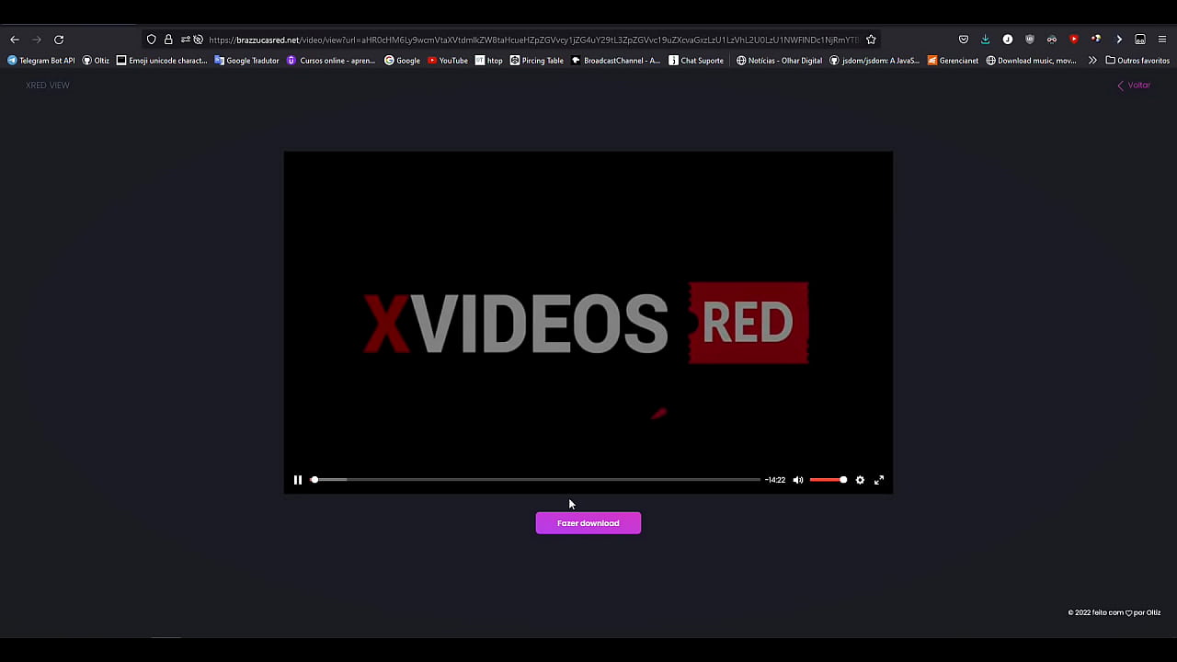The width and height of the screenshot is (1177, 662).
Task: Enter fullscreen mode in the video player
Action: tap(879, 480)
